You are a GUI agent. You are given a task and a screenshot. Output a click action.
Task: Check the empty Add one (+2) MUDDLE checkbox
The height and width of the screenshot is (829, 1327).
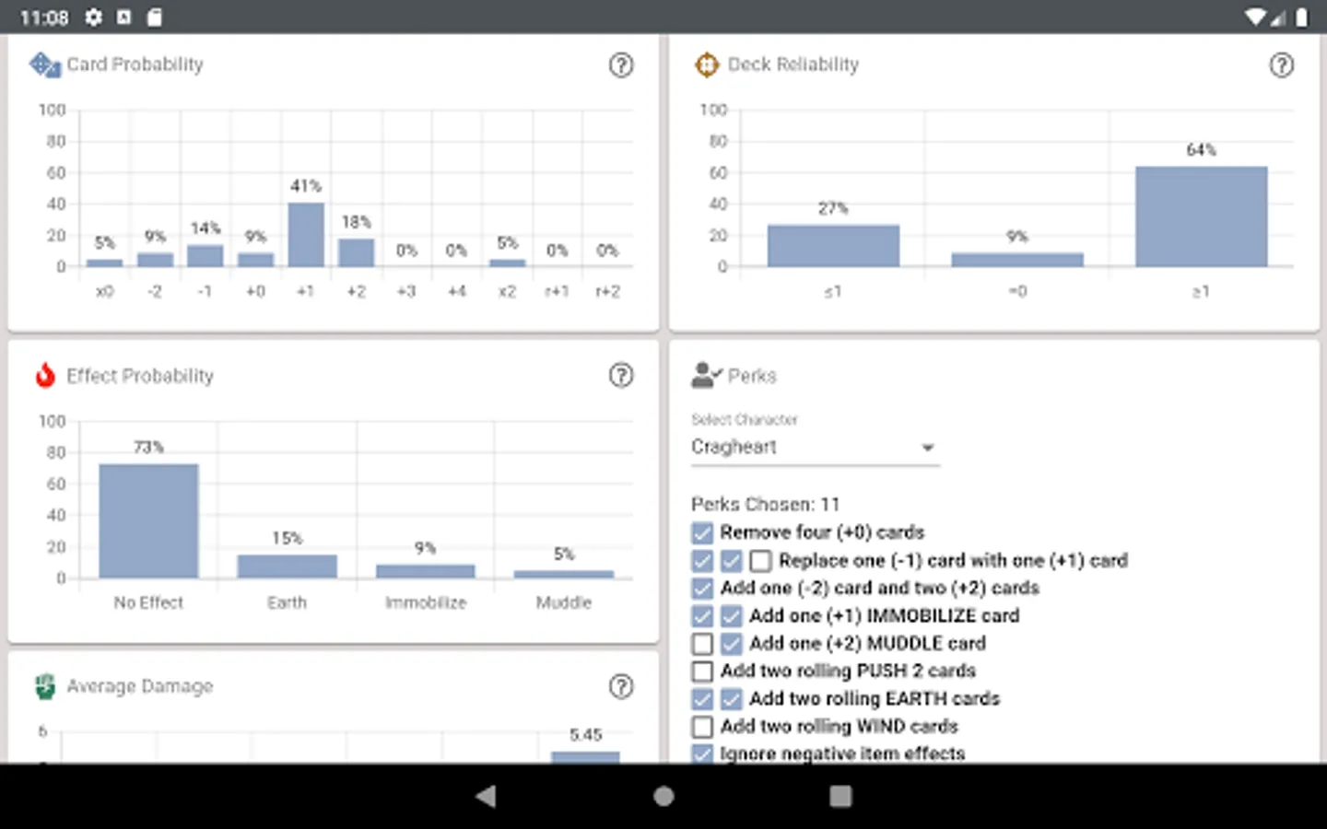point(702,643)
